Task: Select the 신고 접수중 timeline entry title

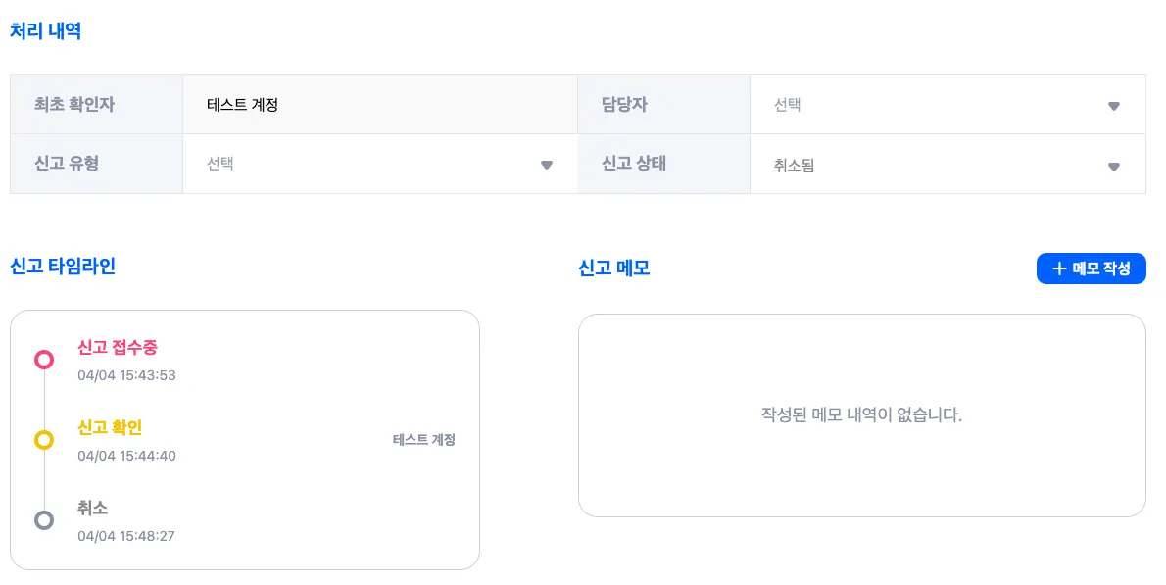Action: pyautogui.click(x=118, y=348)
